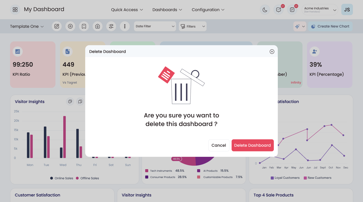
Task: Click the bookmark icon in toolbar
Action: coord(84,26)
